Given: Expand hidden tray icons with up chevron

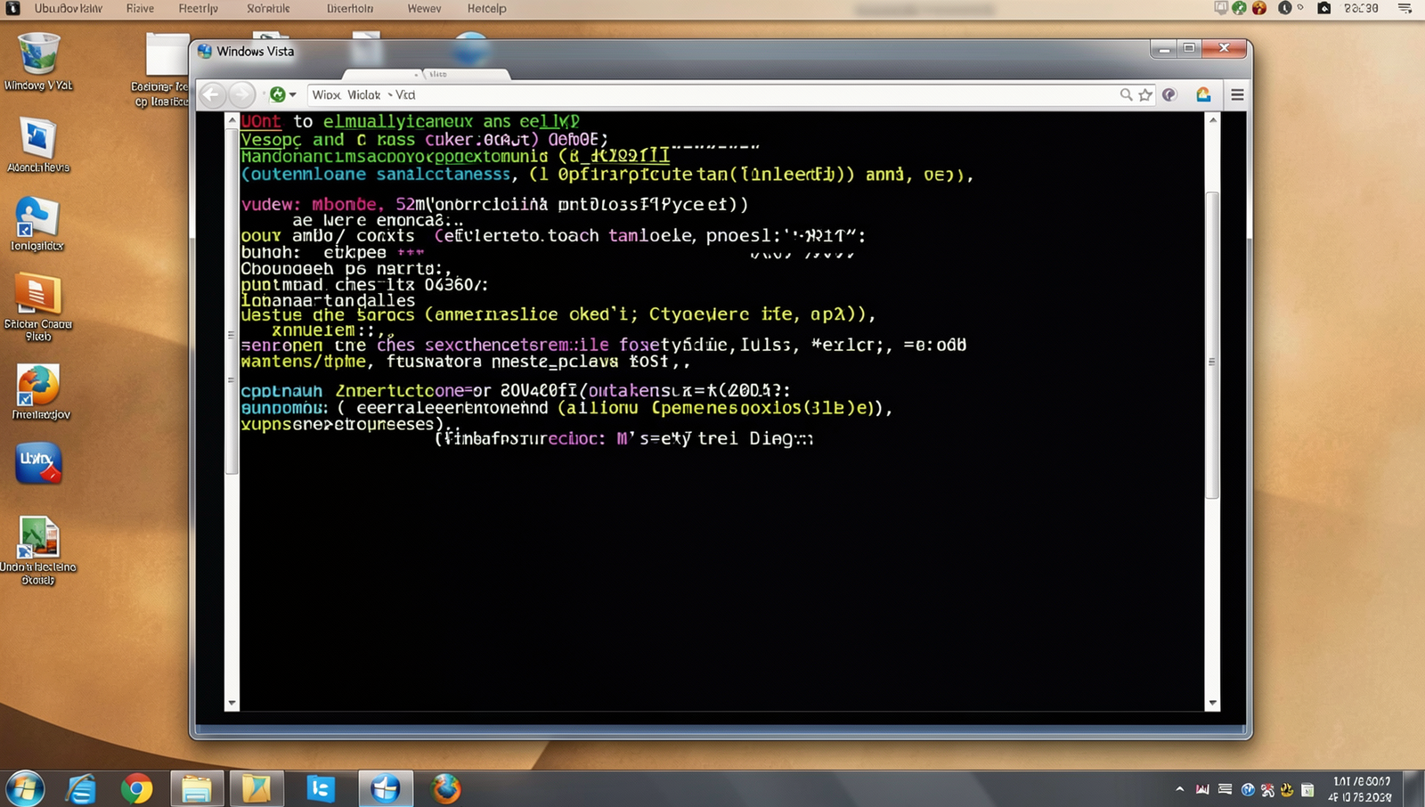Looking at the screenshot, I should coord(1180,789).
